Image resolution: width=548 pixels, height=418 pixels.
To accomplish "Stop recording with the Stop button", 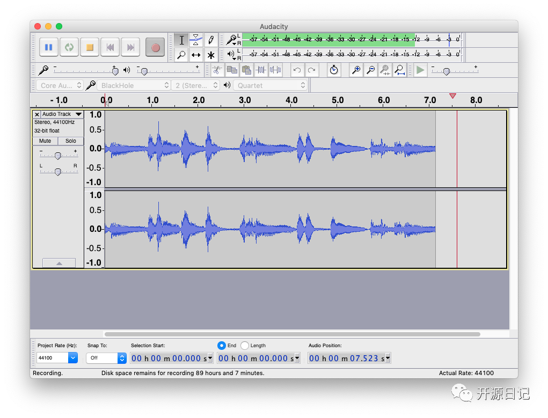I will point(90,47).
